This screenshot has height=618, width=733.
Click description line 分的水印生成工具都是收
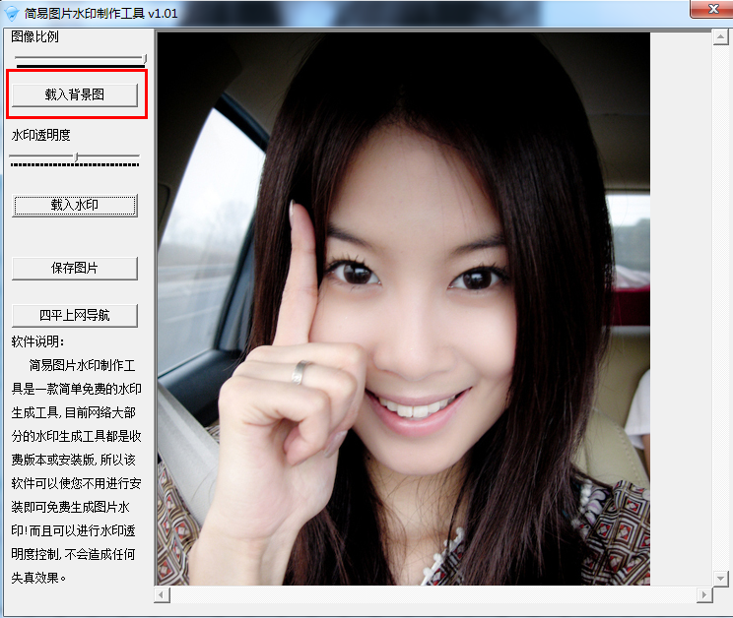[x=76, y=436]
